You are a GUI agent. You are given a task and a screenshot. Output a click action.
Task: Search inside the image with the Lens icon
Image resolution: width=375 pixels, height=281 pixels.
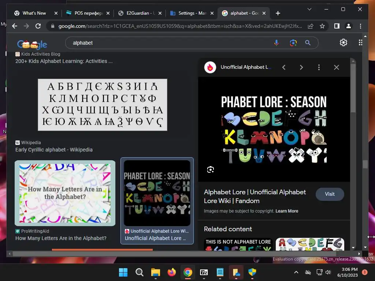pyautogui.click(x=211, y=170)
